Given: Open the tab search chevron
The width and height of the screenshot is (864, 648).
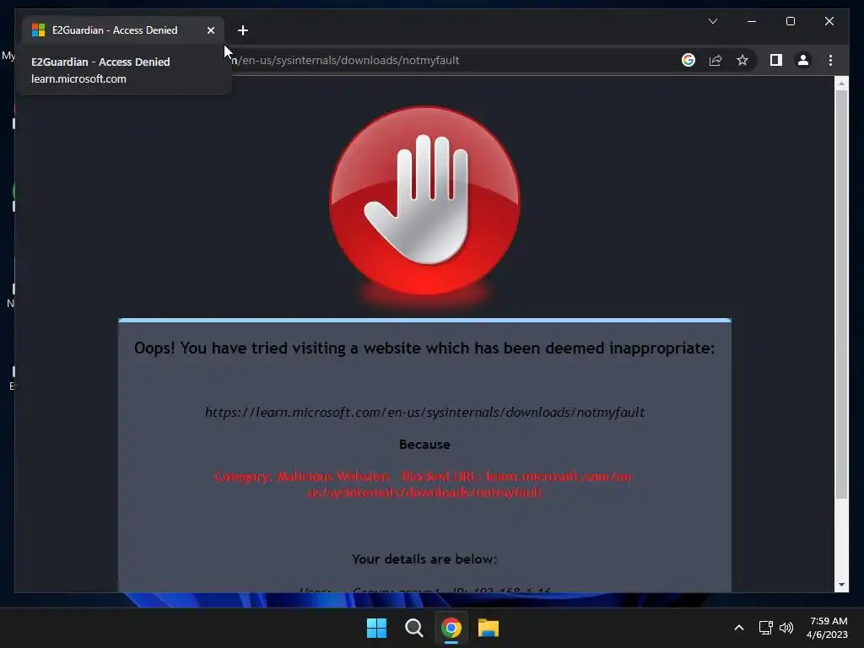Looking at the screenshot, I should click(712, 21).
